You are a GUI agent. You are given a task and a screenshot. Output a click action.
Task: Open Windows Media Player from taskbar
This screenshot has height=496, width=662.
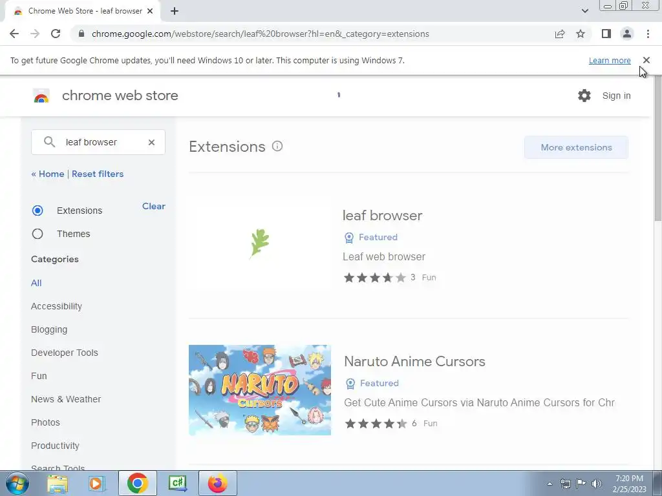tap(97, 483)
